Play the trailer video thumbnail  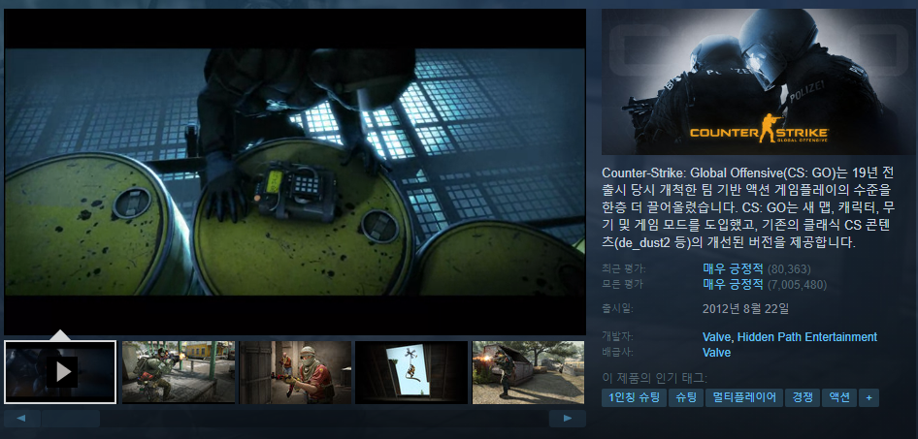click(x=60, y=372)
